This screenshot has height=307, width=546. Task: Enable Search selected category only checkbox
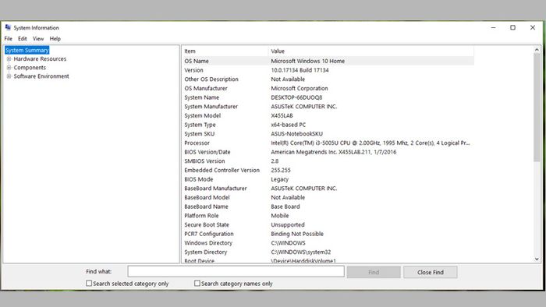pyautogui.click(x=89, y=284)
